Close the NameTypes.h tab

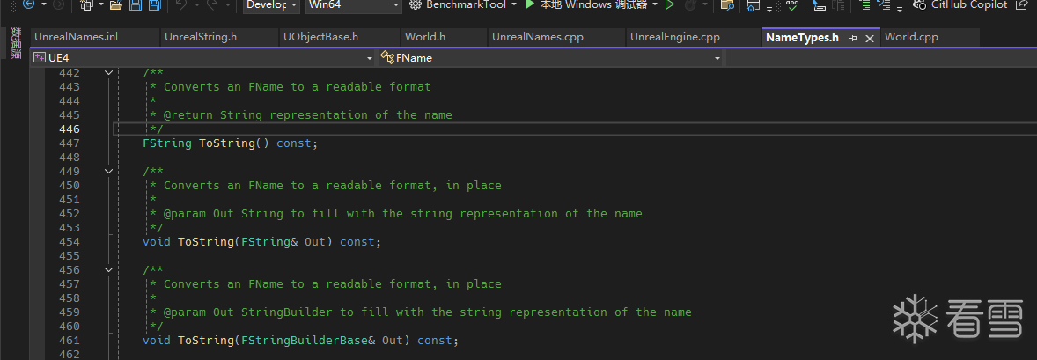point(870,39)
